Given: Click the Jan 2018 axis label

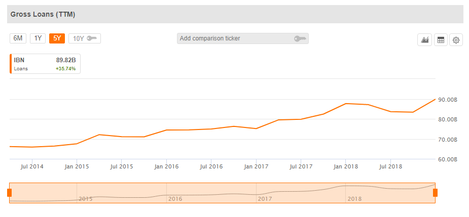Looking at the screenshot, I should (346, 166).
